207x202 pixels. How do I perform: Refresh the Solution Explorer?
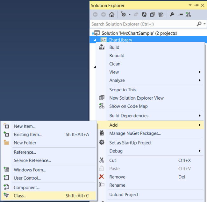[x=144, y=15]
